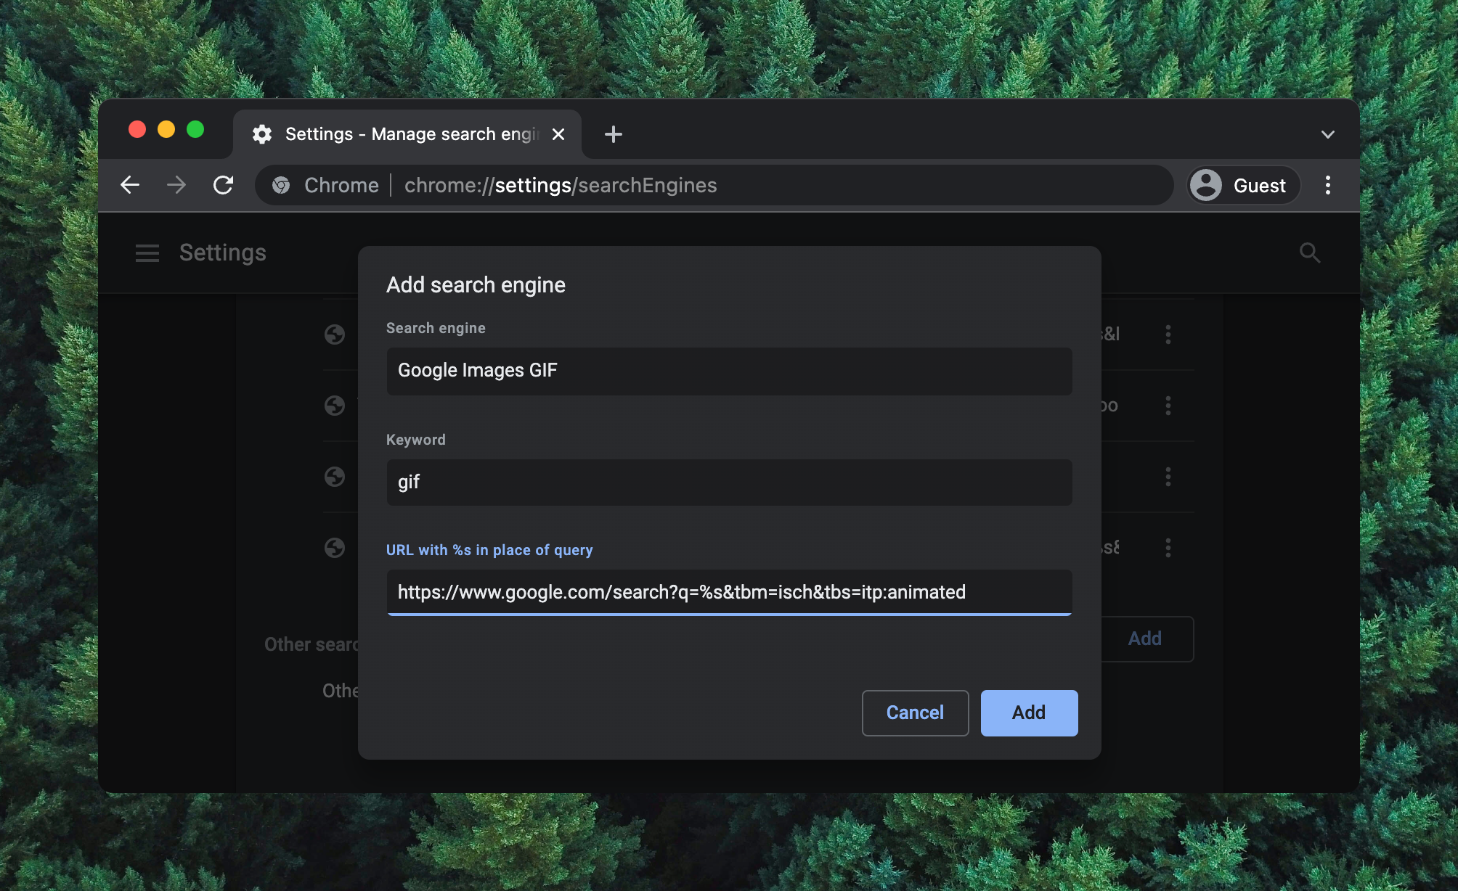Click the Settings page title text
Image resolution: width=1458 pixels, height=891 pixels.
[223, 252]
